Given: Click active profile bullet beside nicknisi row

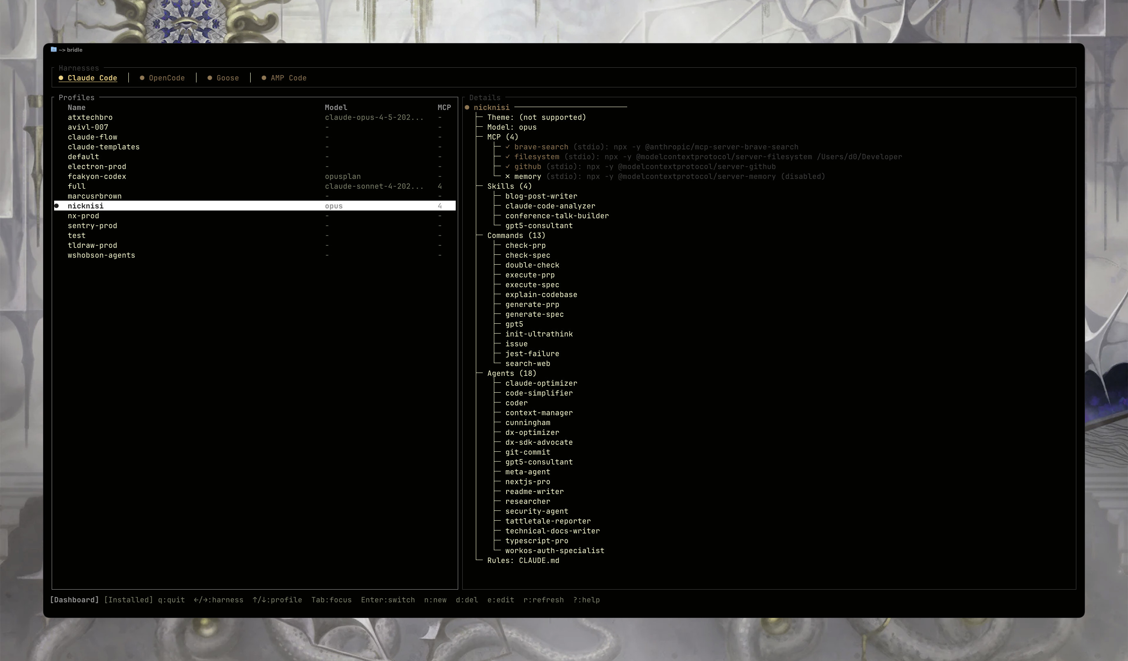Looking at the screenshot, I should [57, 206].
